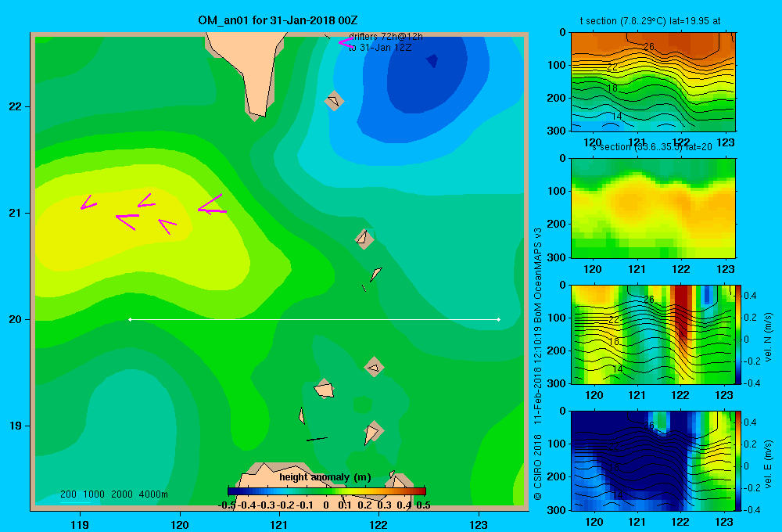Click the "s section" lat=20 panel title
Viewport: 782px width, 532px height.
coord(652,147)
